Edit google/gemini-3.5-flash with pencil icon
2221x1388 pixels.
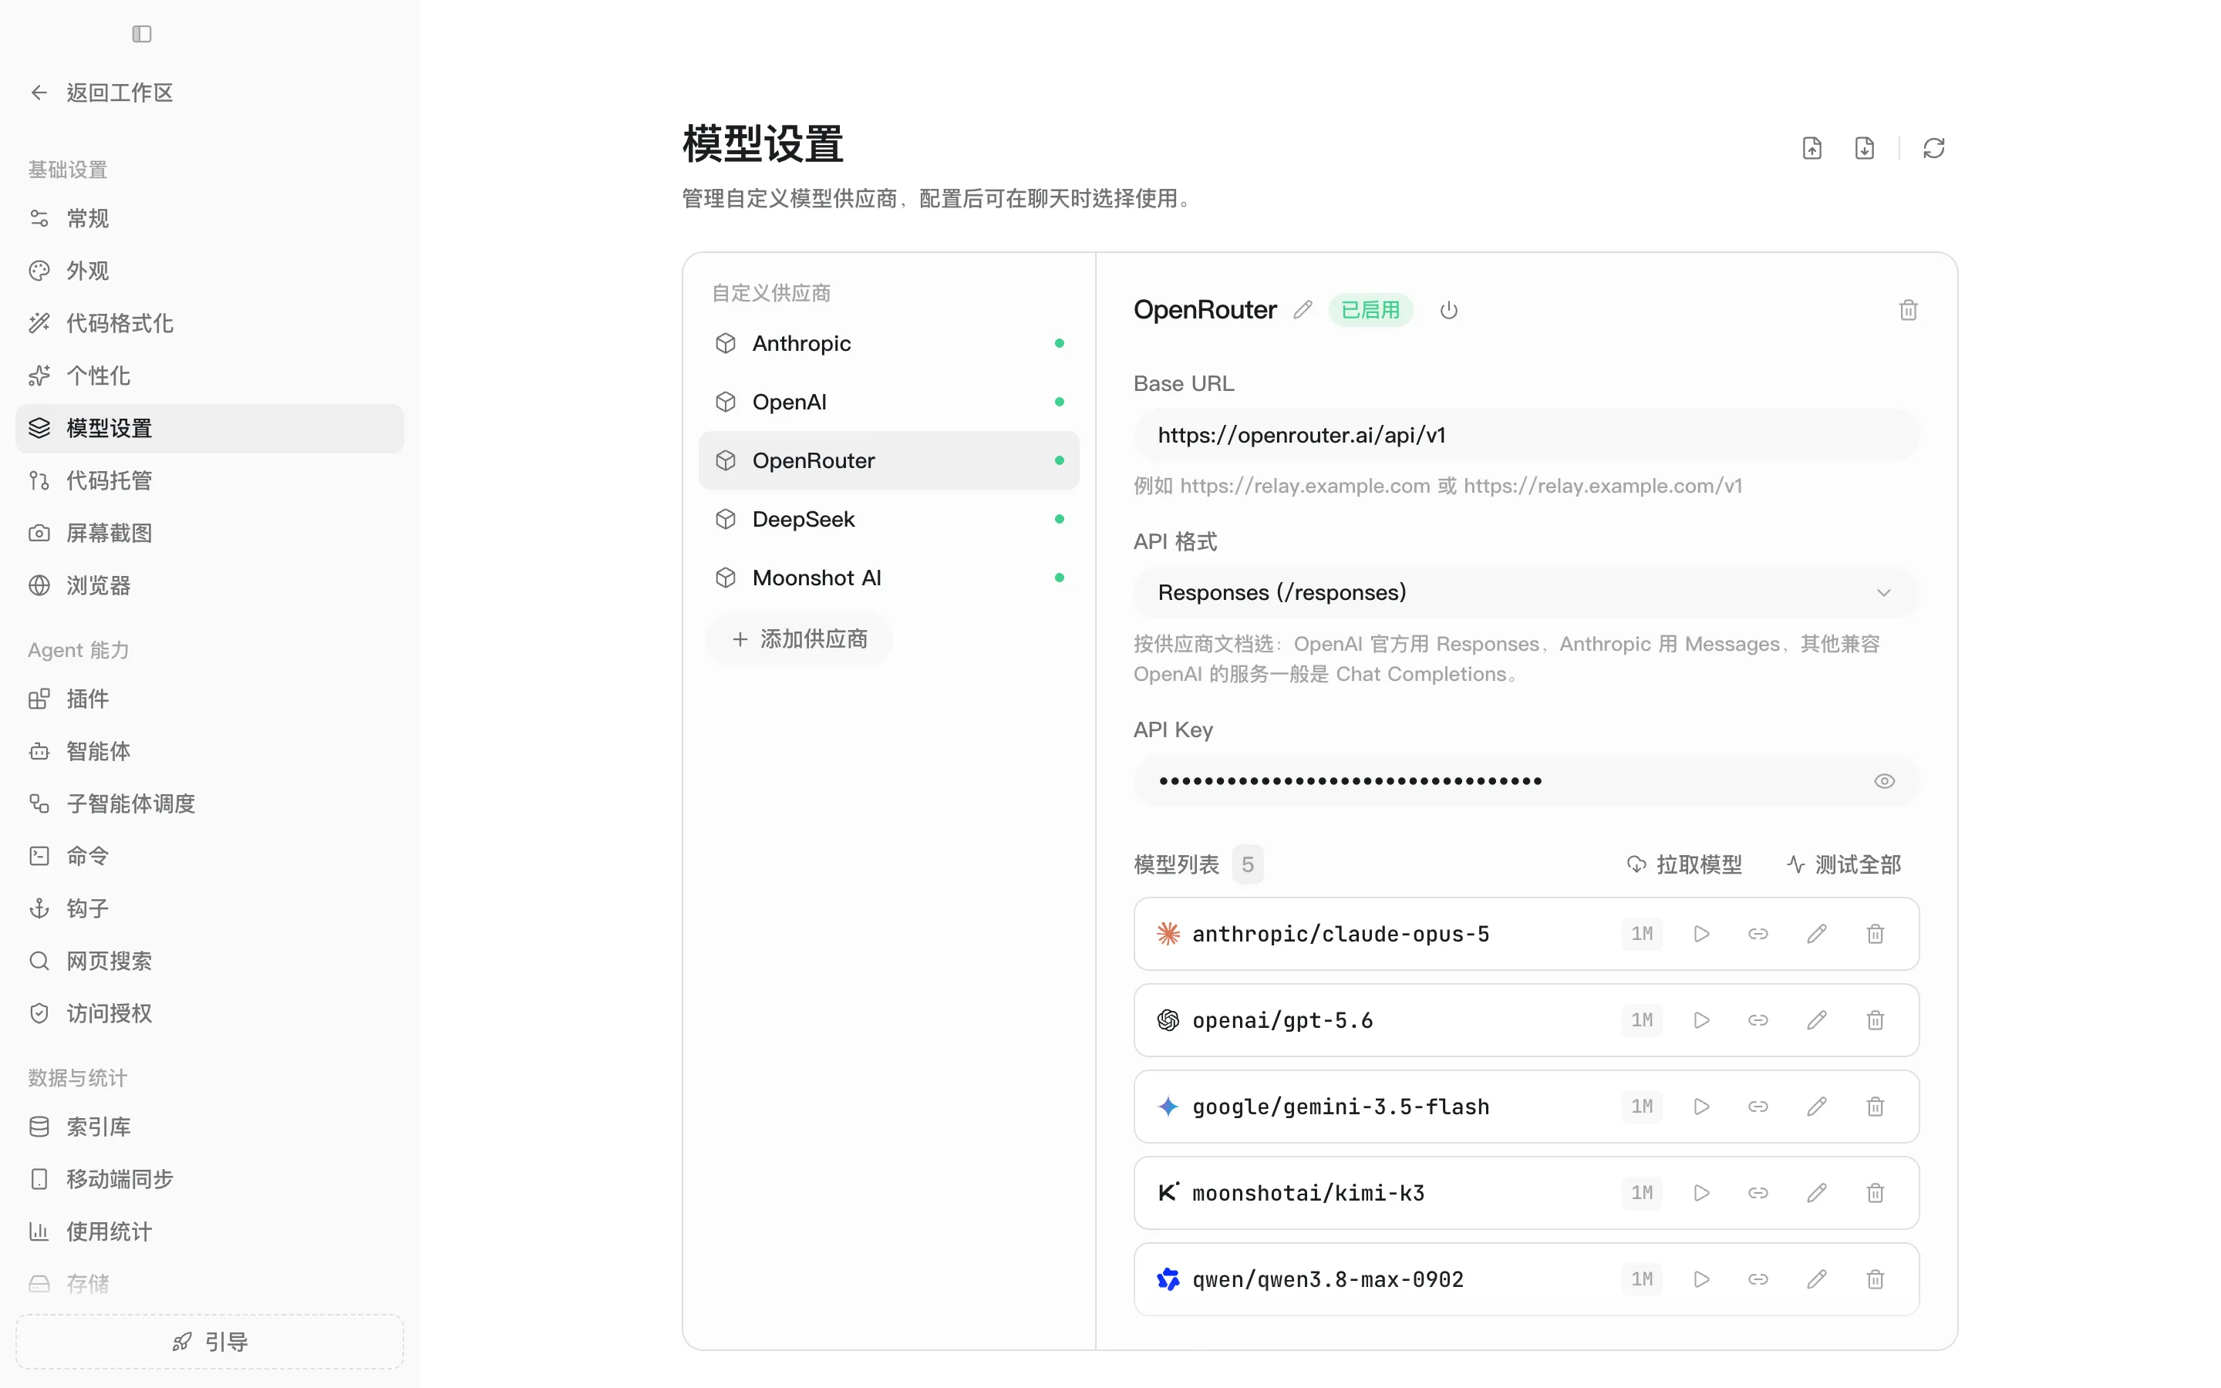tap(1816, 1107)
